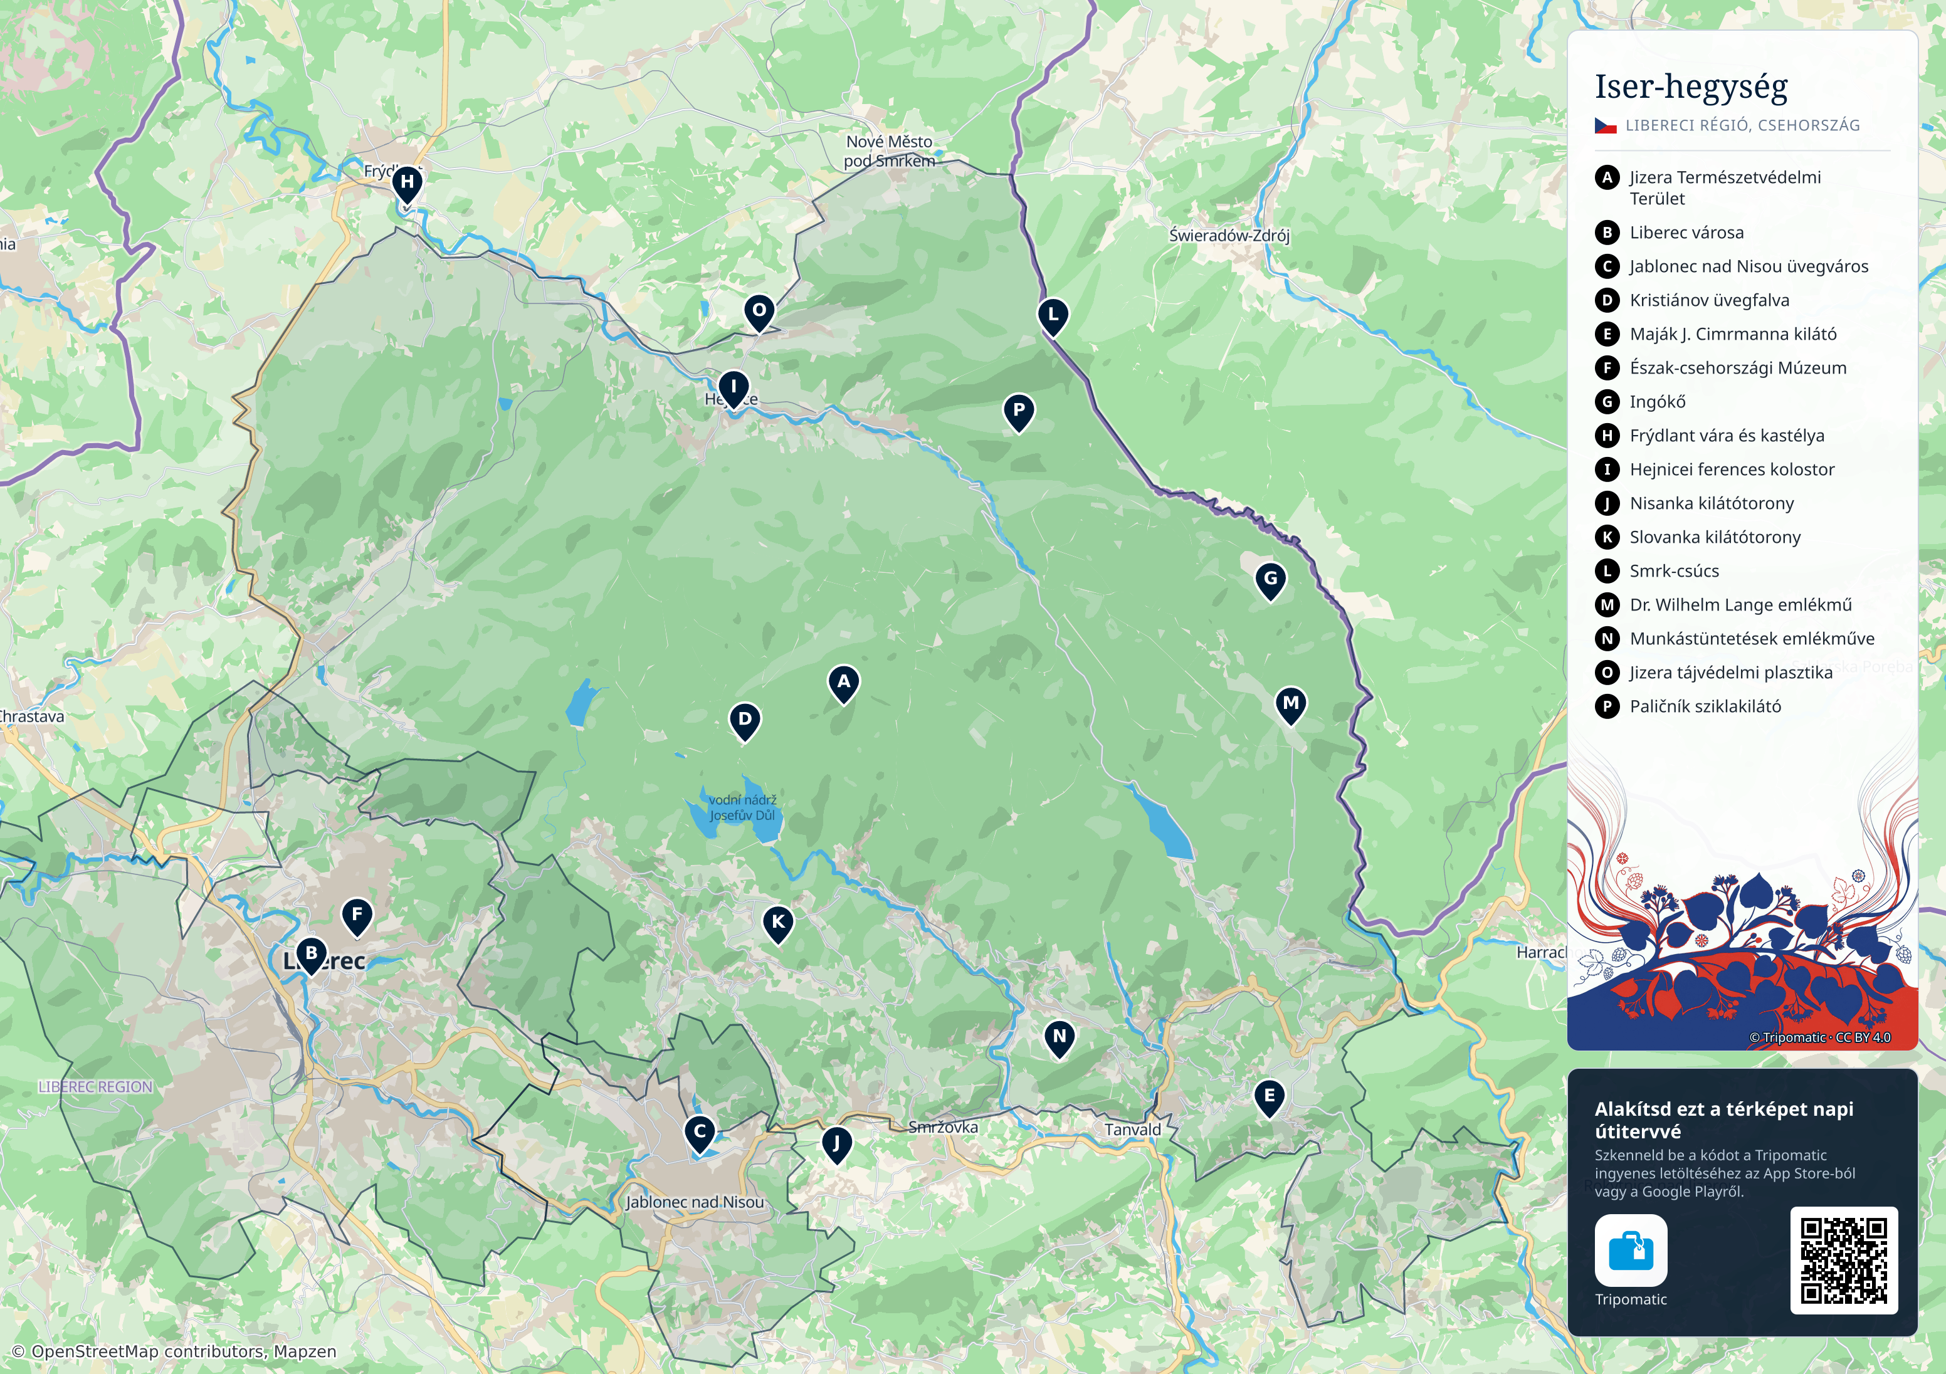Open legend entry Jablonec nad Nisou üvegváros
Screen dimensions: 1946x1374
(1749, 266)
